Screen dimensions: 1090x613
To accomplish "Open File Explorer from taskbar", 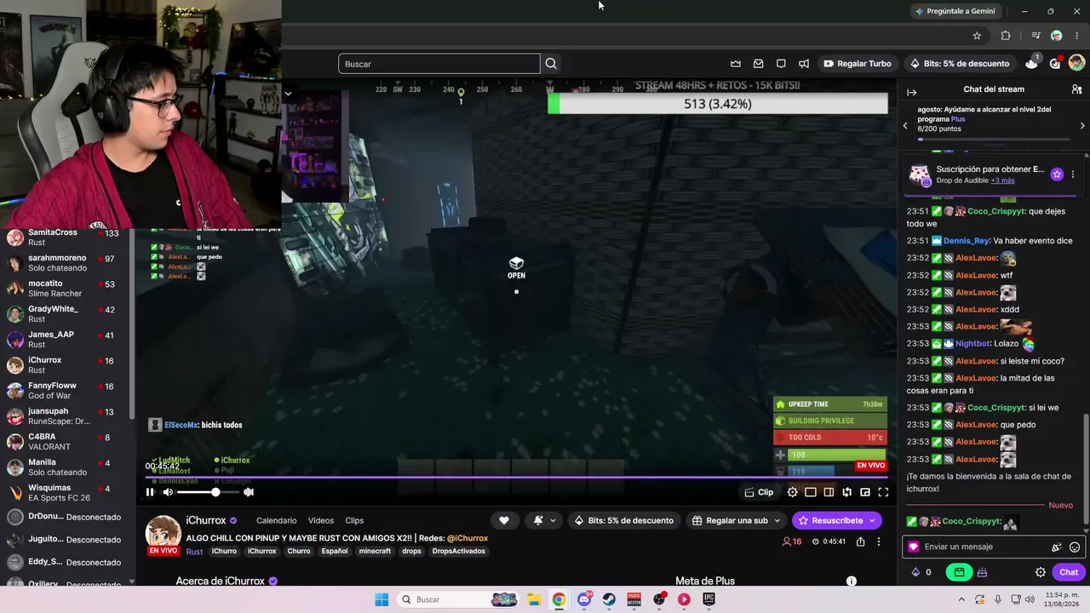I will [x=534, y=599].
